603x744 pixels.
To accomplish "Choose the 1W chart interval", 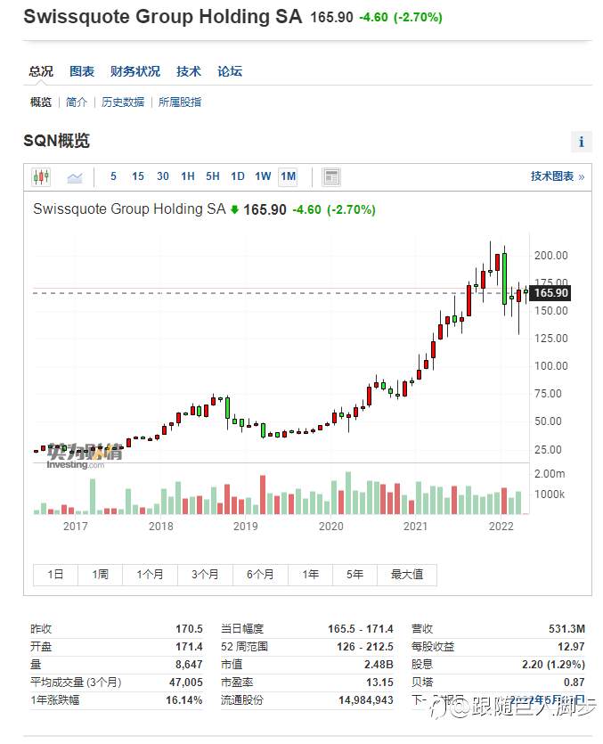I will pos(263,176).
